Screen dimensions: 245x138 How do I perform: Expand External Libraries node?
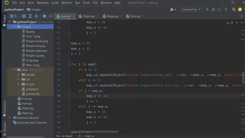[x=10, y=118]
